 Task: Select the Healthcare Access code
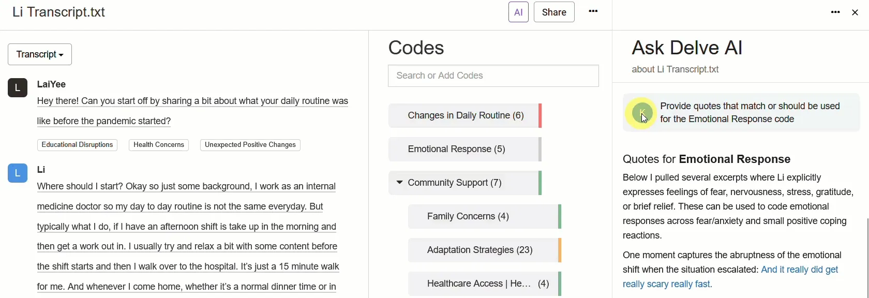(484, 284)
